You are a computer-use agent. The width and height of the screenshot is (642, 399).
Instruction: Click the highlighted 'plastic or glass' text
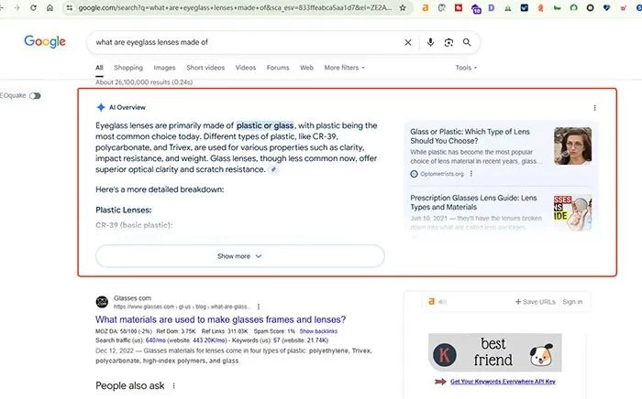pyautogui.click(x=265, y=125)
